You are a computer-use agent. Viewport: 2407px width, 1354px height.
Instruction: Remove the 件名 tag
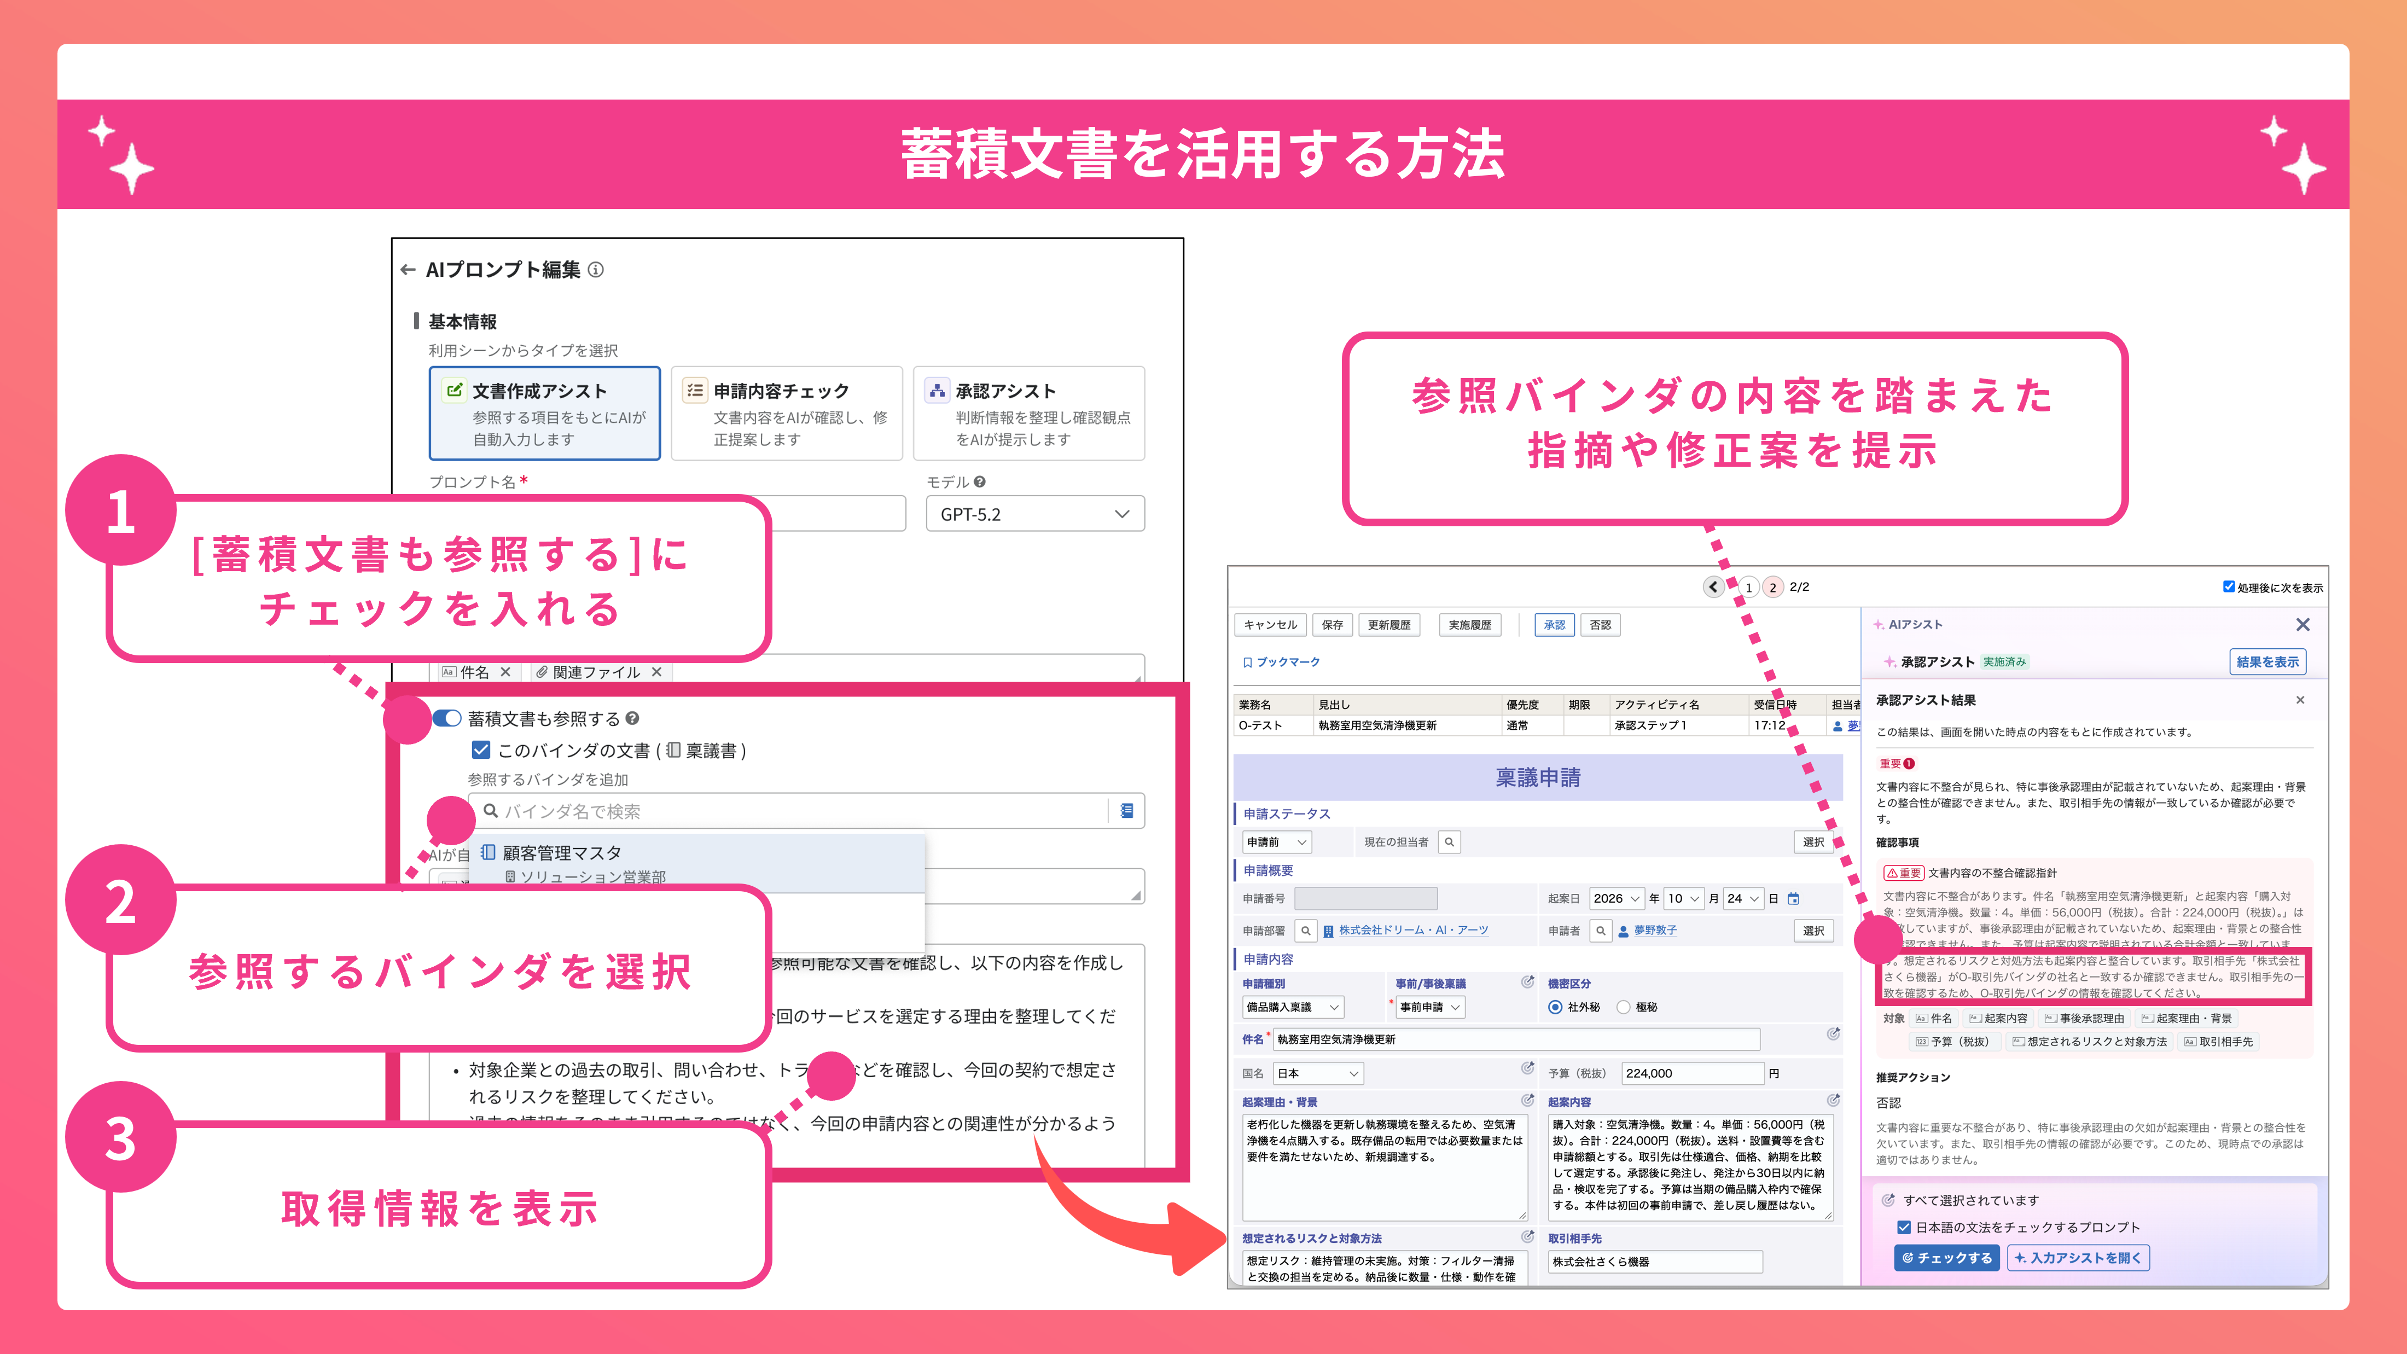[505, 672]
